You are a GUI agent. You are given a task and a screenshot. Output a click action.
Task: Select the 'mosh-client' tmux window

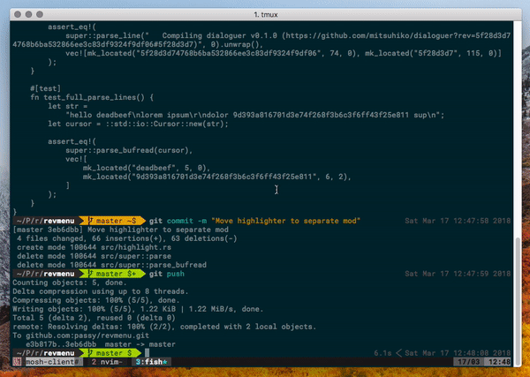[x=53, y=362]
